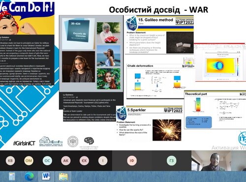Select the ГЗ participant avatar
The height and width of the screenshot is (182, 246).
[x=171, y=161]
